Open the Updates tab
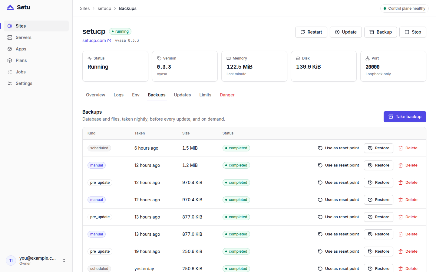 (182, 95)
